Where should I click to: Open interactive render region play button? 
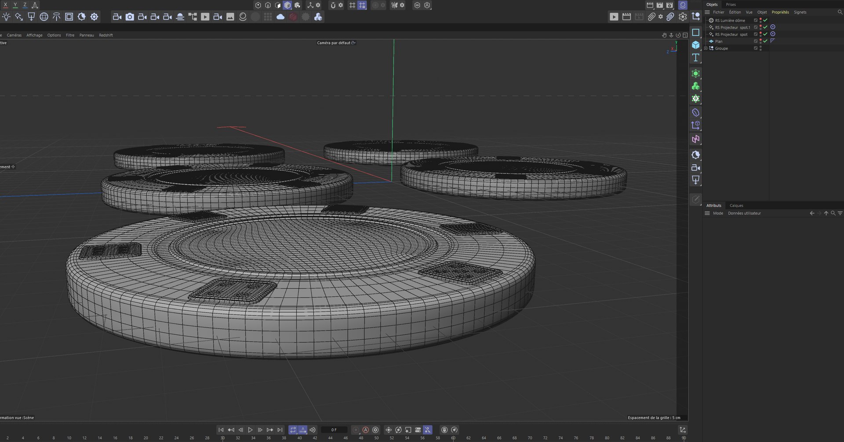pyautogui.click(x=614, y=17)
